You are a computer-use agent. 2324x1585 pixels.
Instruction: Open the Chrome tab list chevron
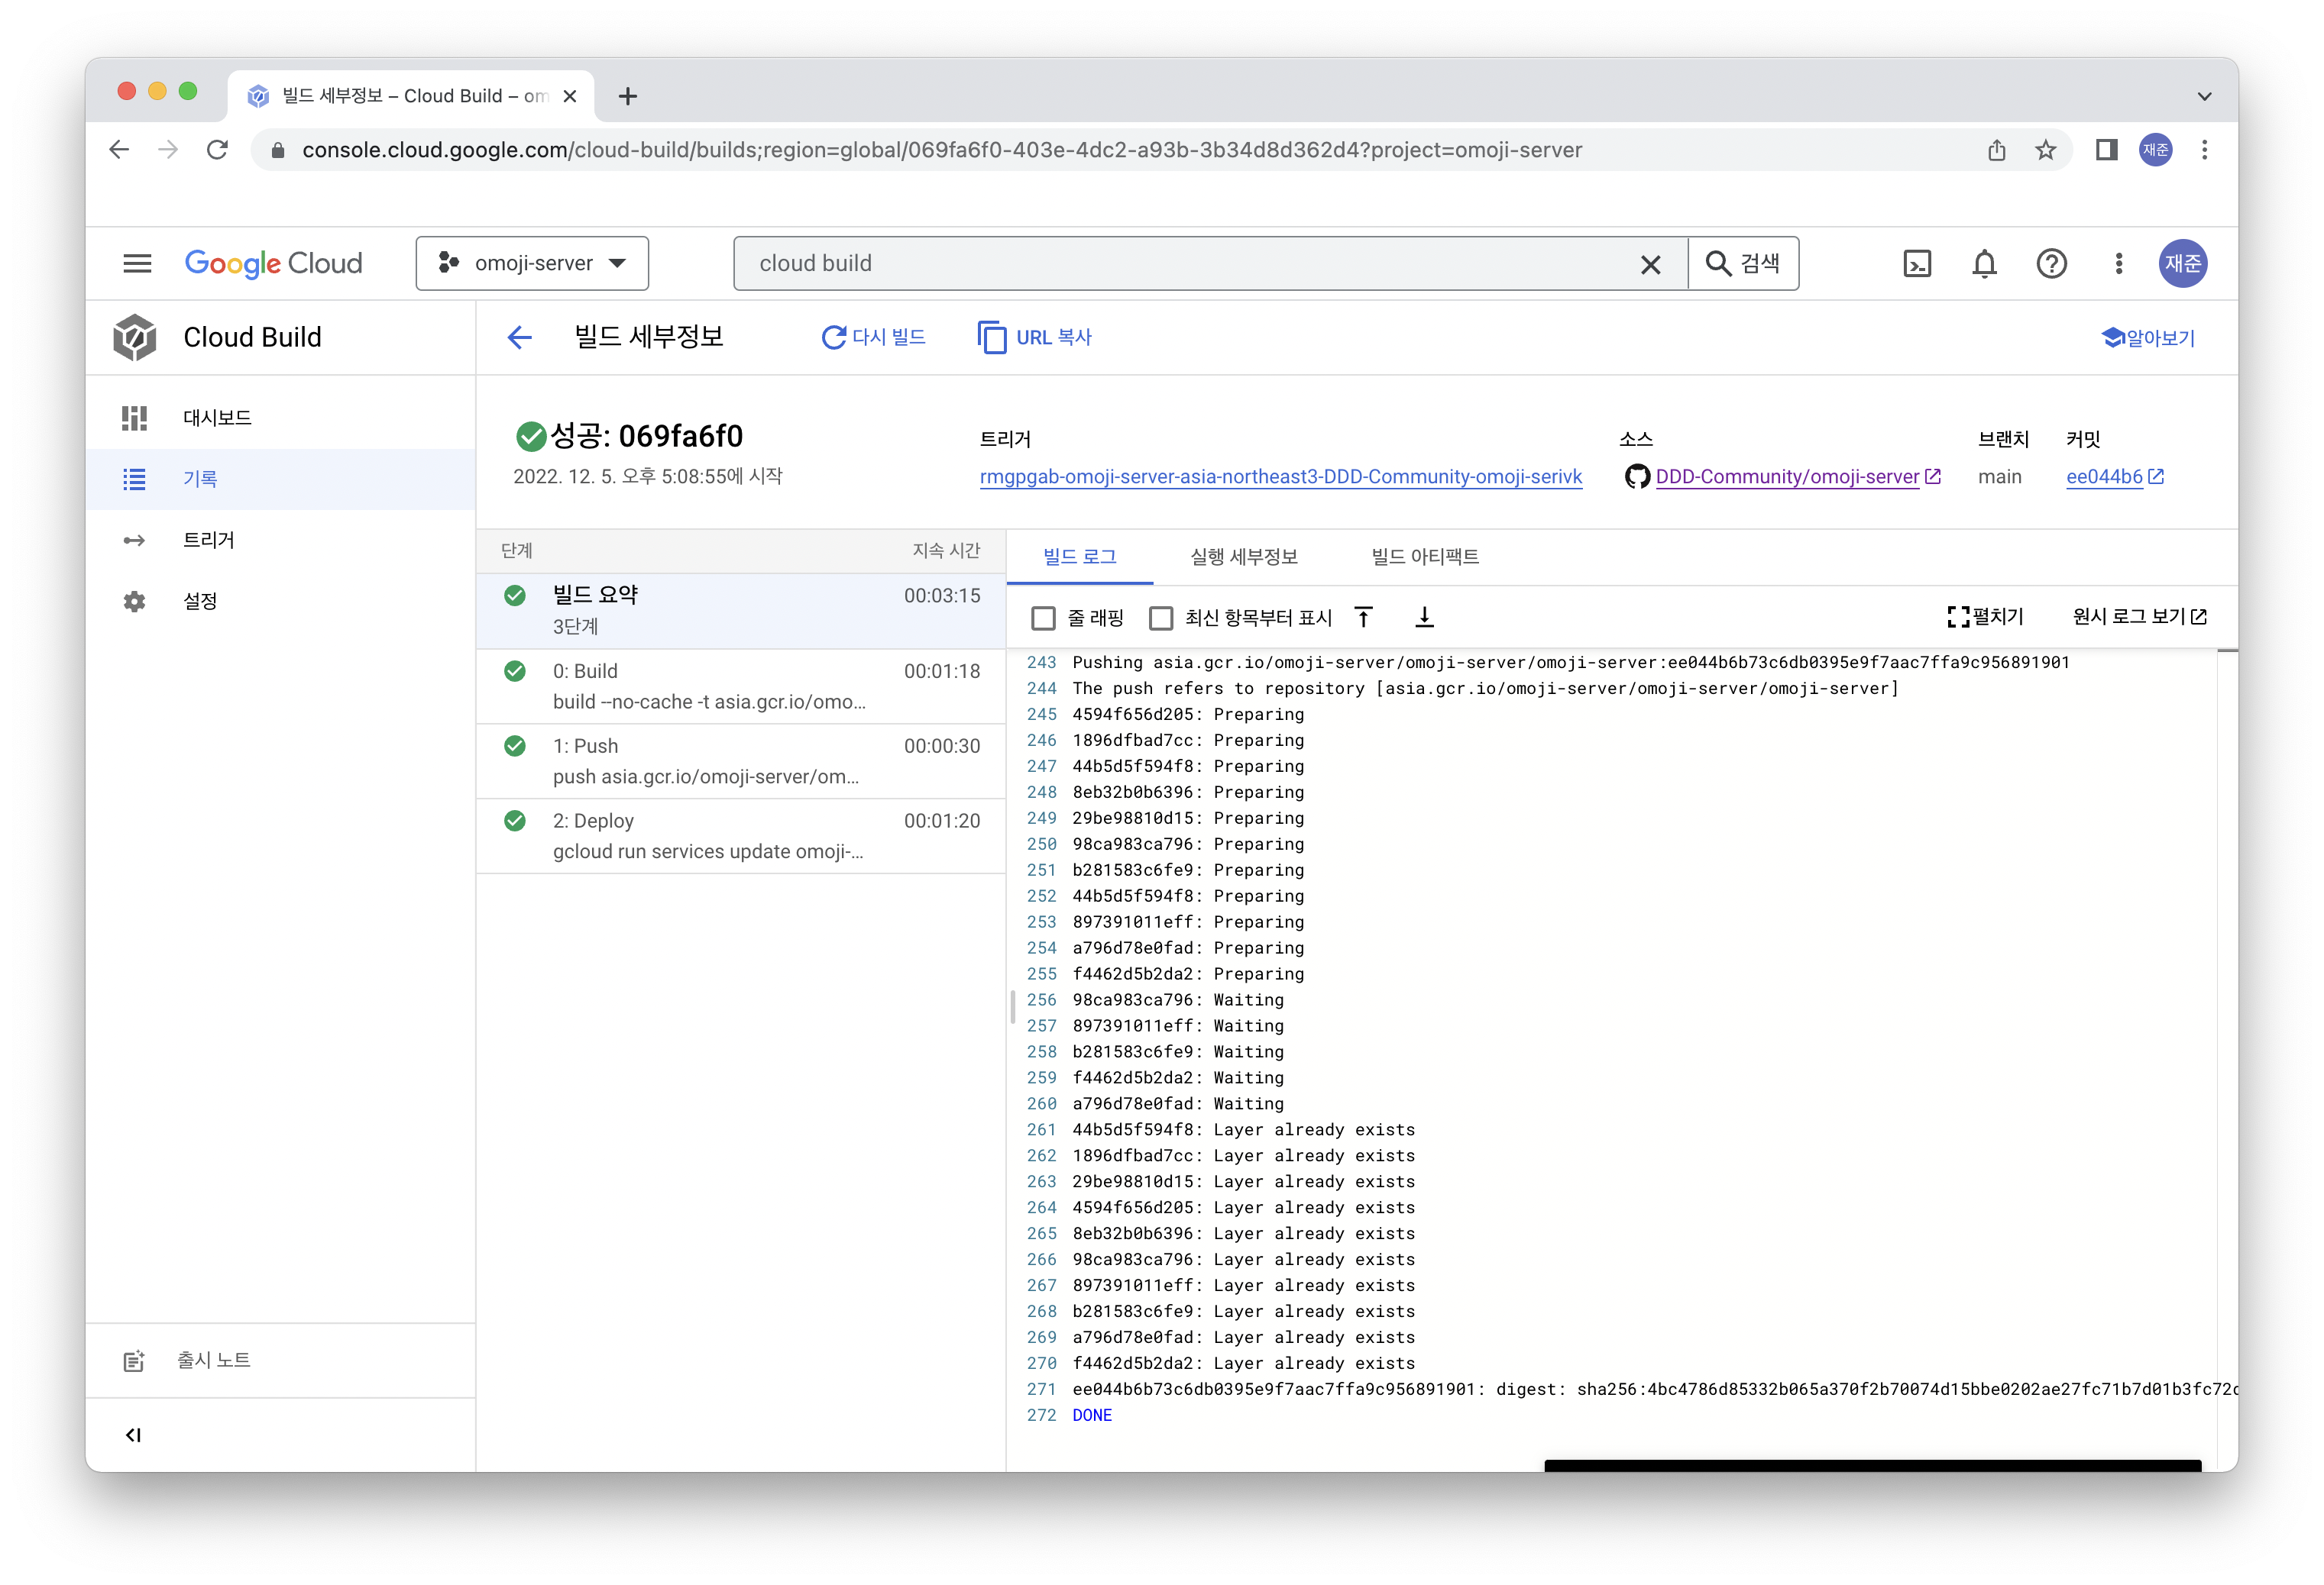2204,97
